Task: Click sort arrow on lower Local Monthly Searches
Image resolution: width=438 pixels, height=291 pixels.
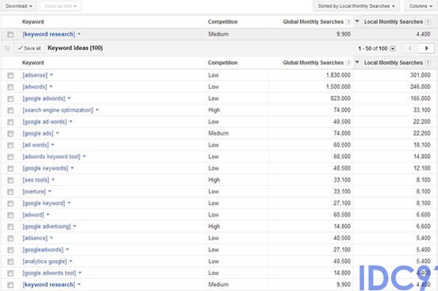Action: click(357, 63)
